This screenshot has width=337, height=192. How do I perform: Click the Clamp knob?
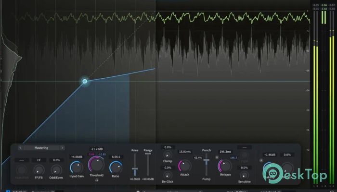coord(168,155)
